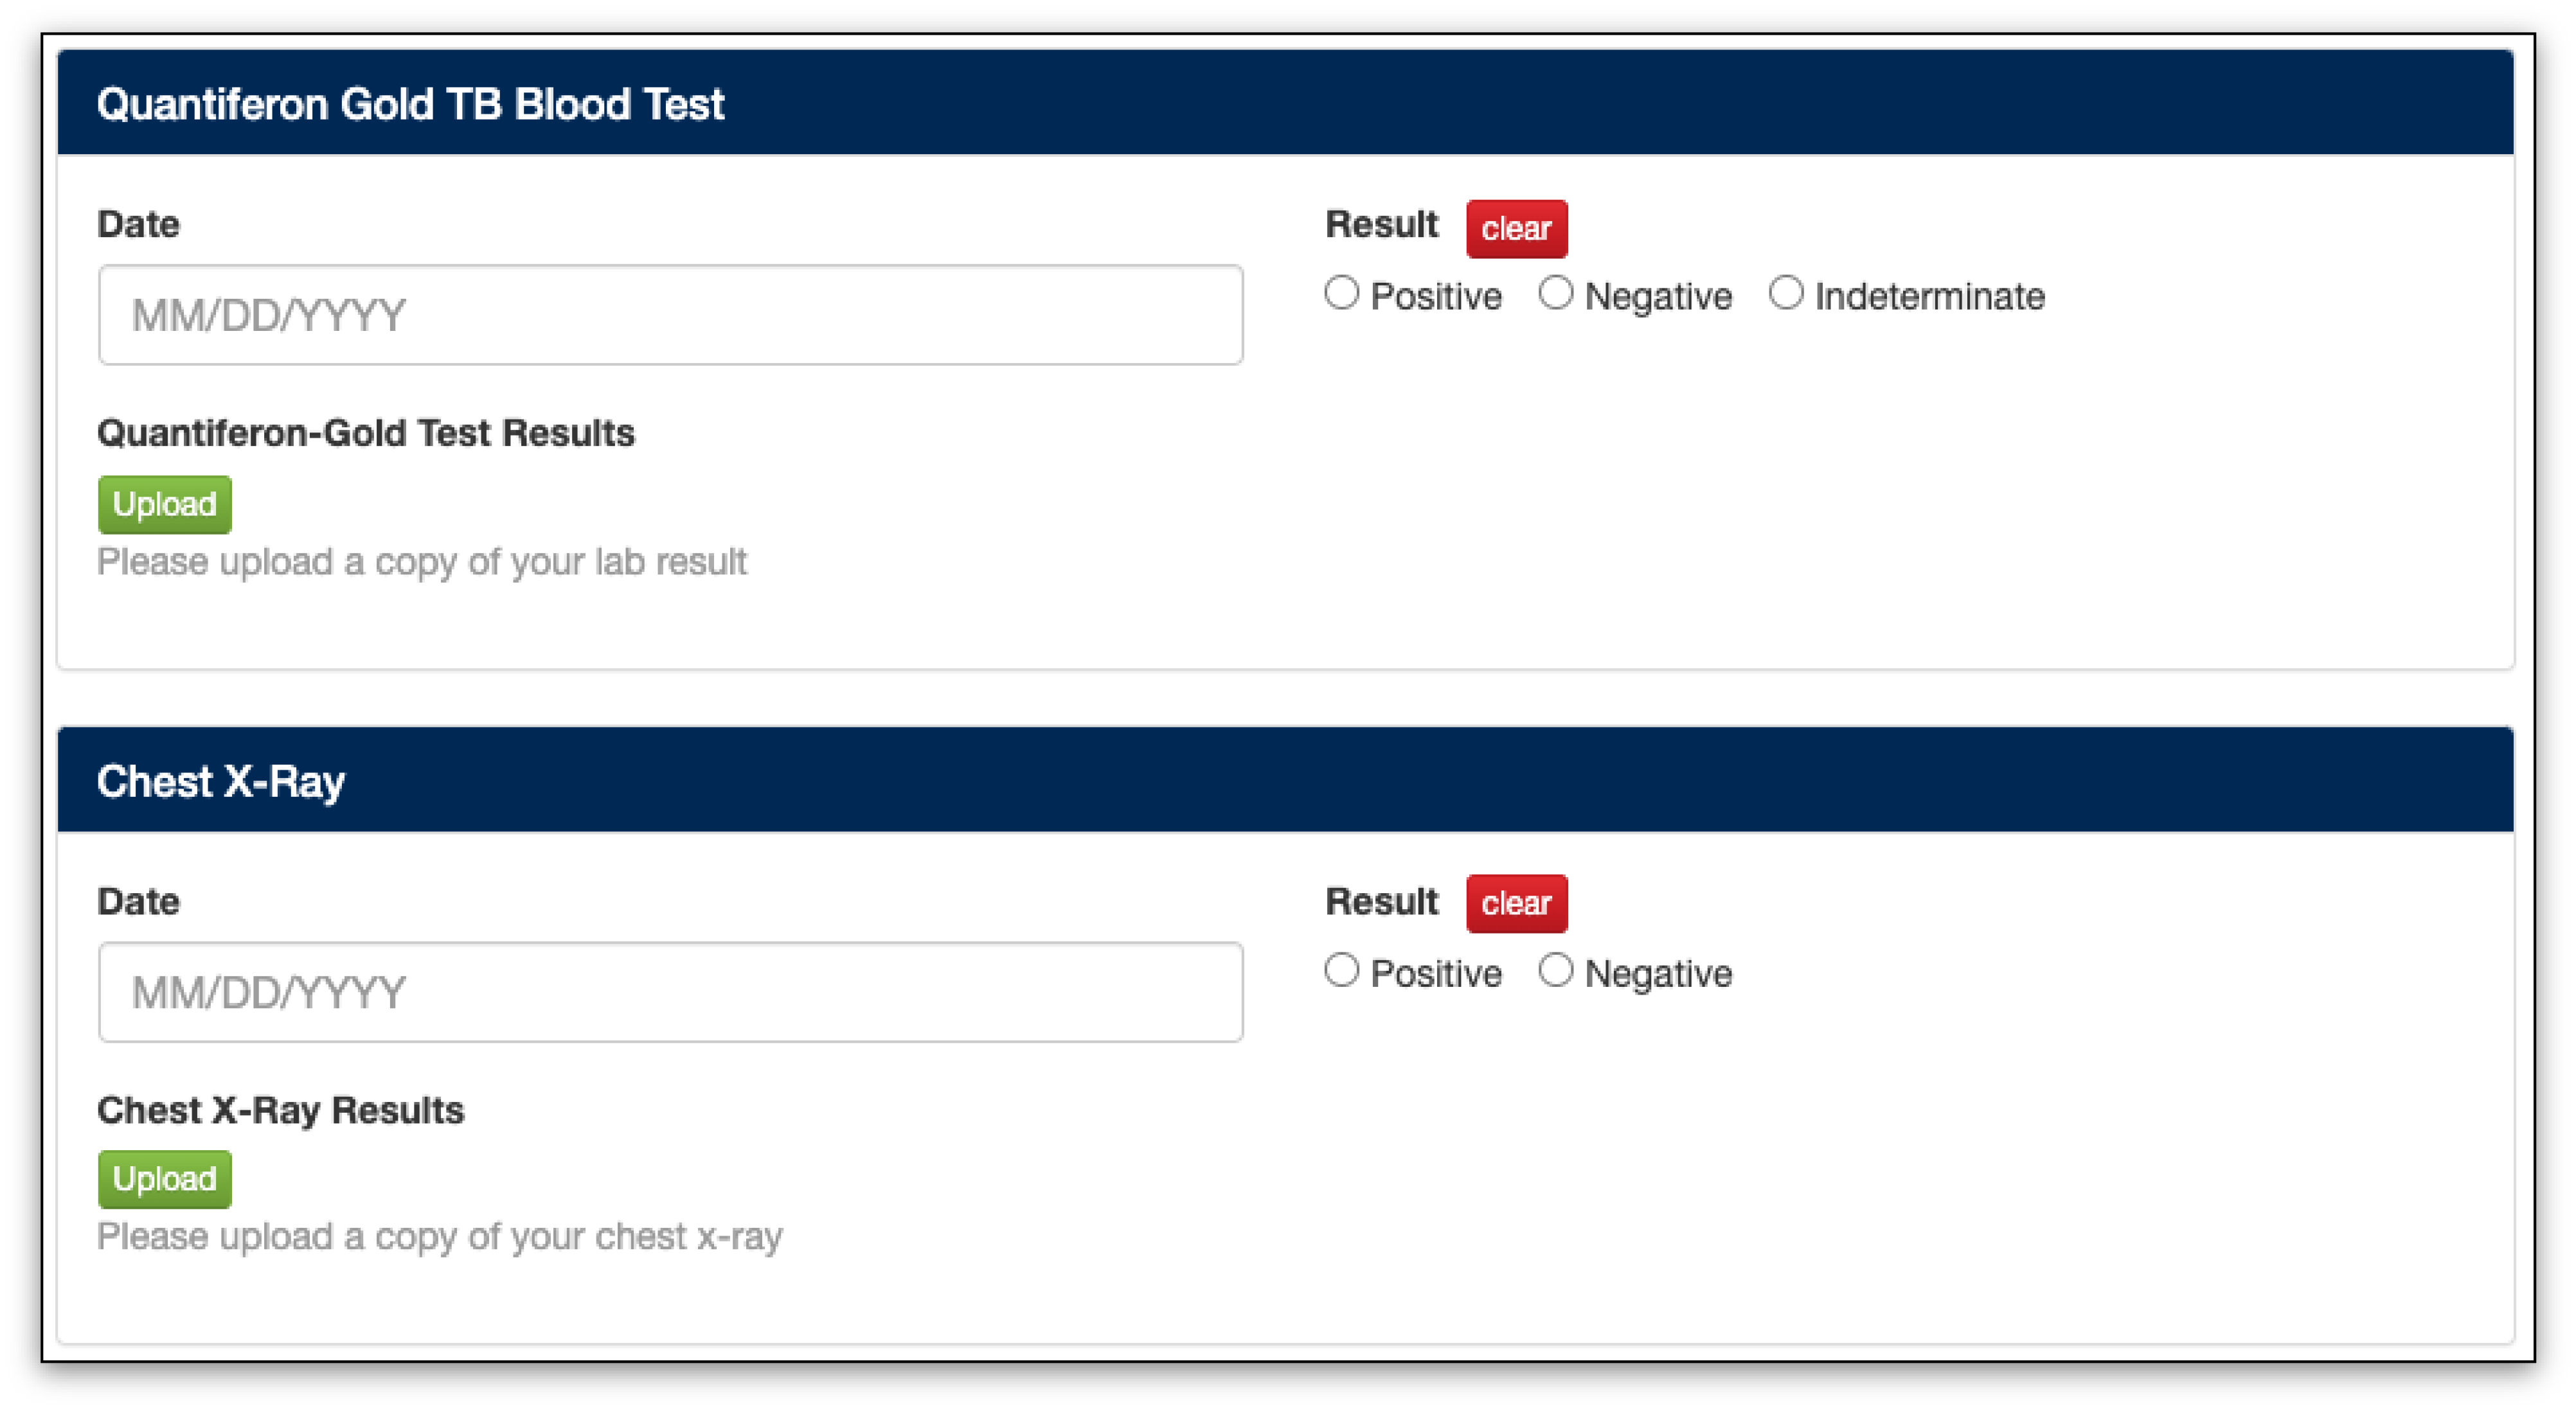Screen dimensions: 2576x1411
Task: Clear the Quantiferon Gold result selection
Action: (x=1516, y=229)
